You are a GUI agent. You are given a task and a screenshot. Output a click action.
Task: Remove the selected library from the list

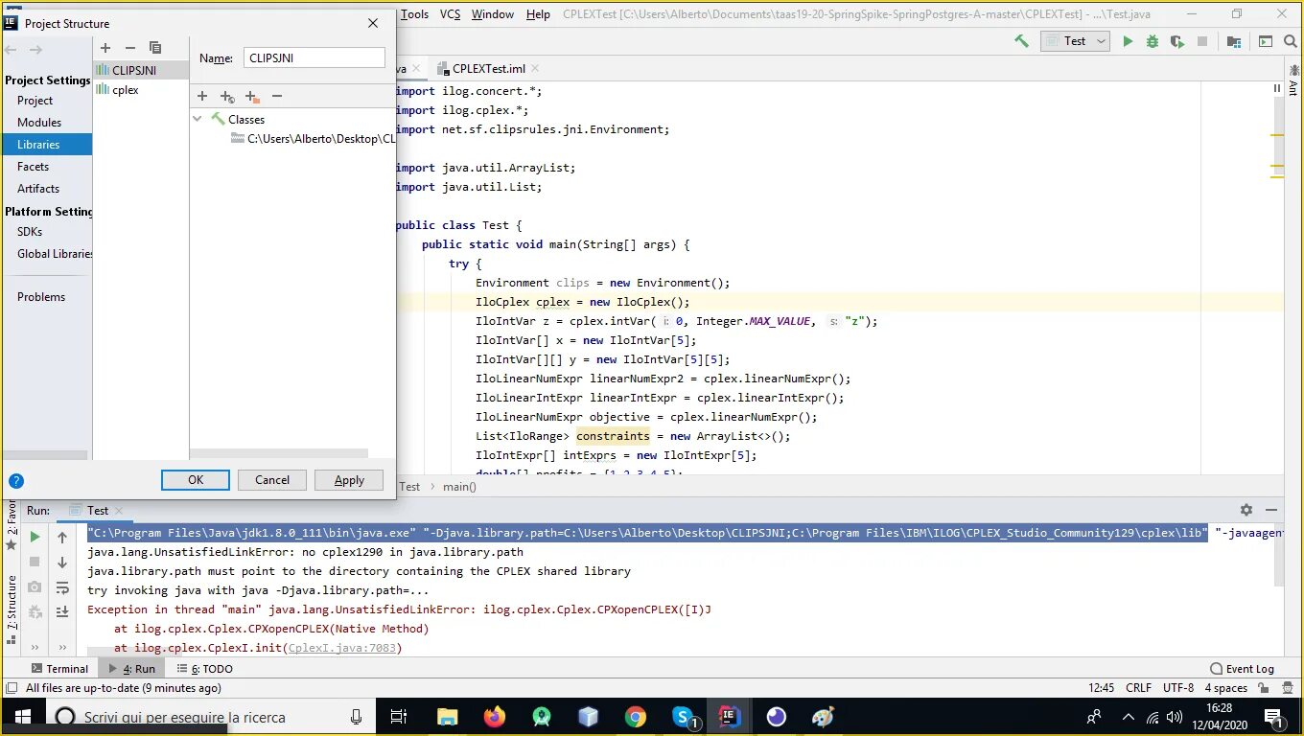(x=130, y=48)
